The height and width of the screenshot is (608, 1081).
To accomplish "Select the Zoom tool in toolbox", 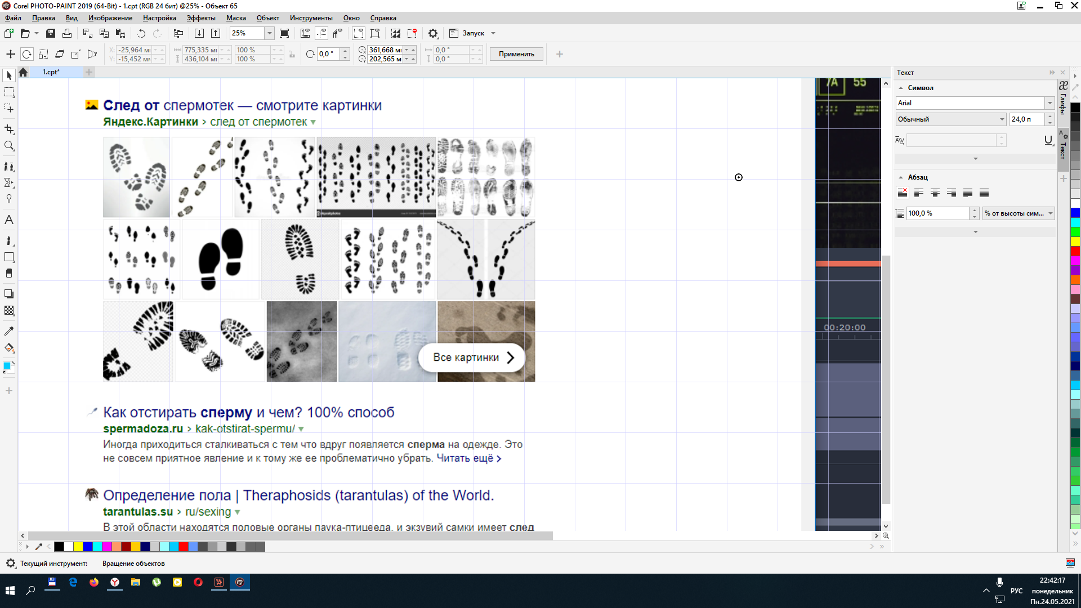I will (9, 146).
